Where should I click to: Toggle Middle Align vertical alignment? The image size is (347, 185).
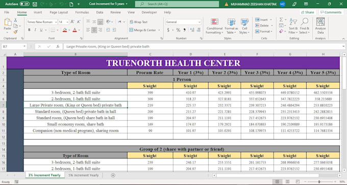pos(94,22)
